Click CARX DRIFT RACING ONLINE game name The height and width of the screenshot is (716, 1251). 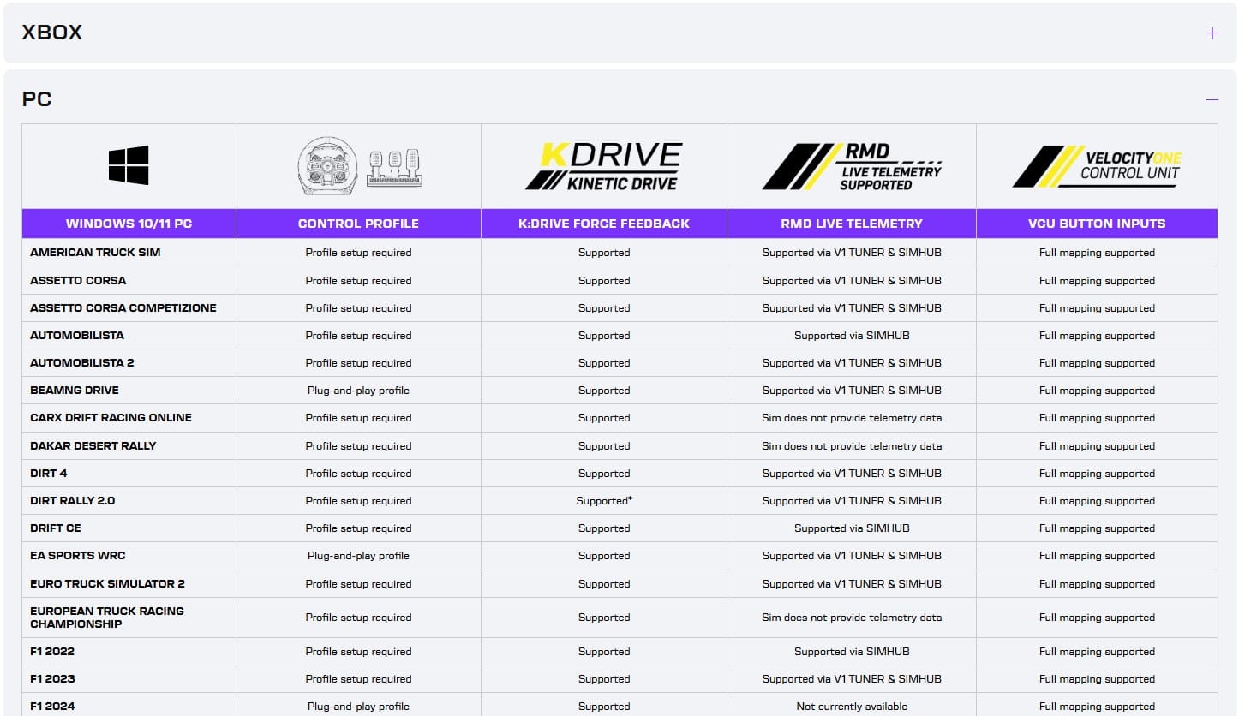[111, 418]
